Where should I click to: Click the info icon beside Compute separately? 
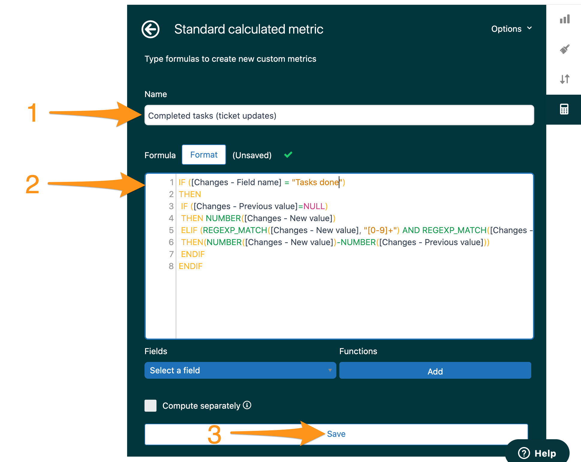click(x=247, y=405)
